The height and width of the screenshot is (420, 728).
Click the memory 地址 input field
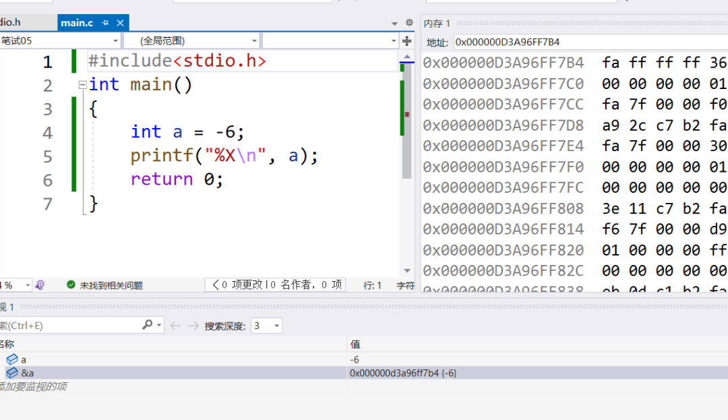pyautogui.click(x=590, y=42)
